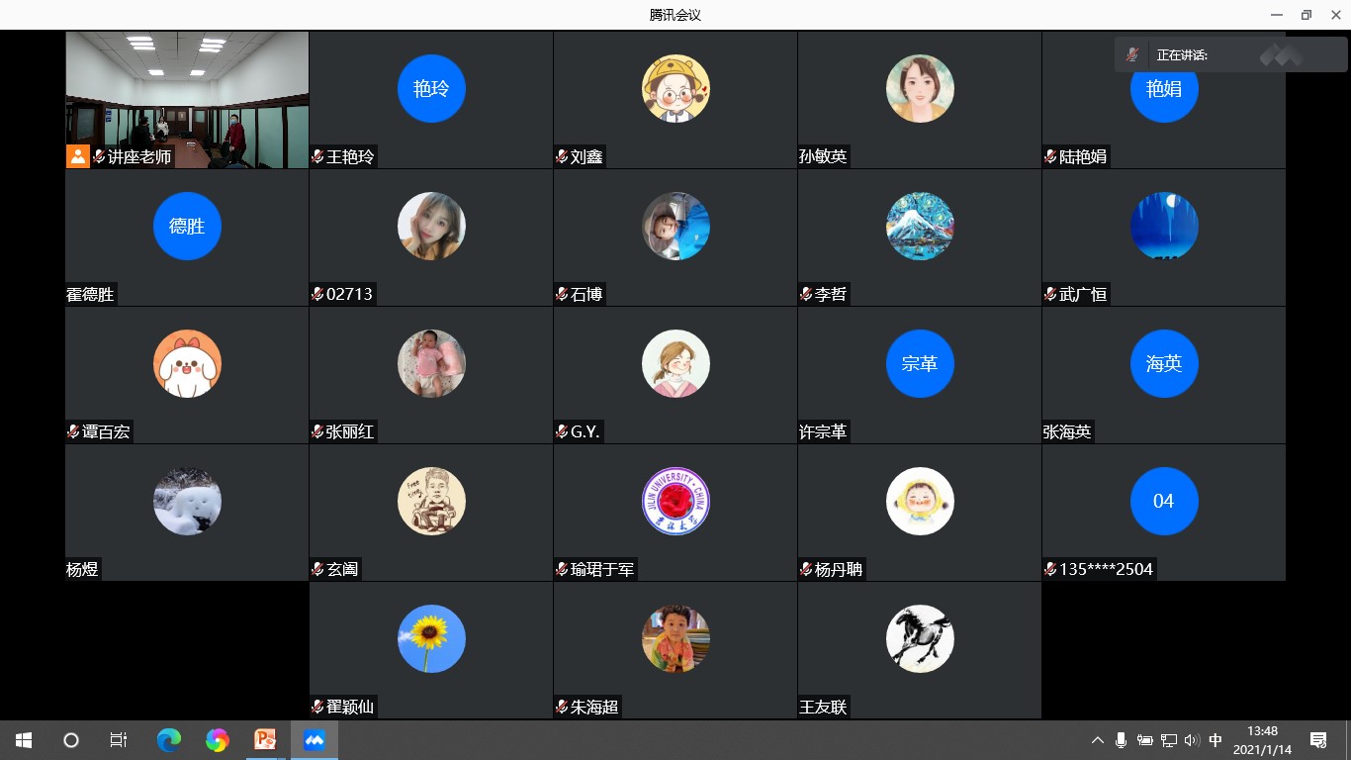
Task: Open the Windows Start menu
Action: 24,740
